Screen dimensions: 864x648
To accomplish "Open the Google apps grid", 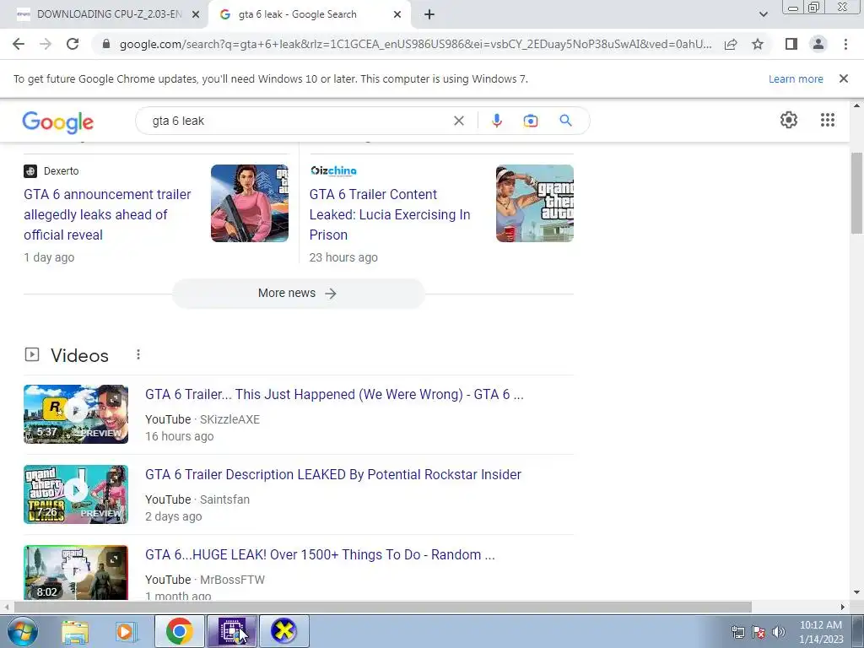I will click(x=827, y=120).
